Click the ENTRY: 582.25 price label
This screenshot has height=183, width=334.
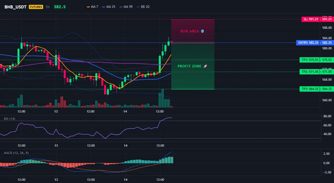pyautogui.click(x=308, y=43)
